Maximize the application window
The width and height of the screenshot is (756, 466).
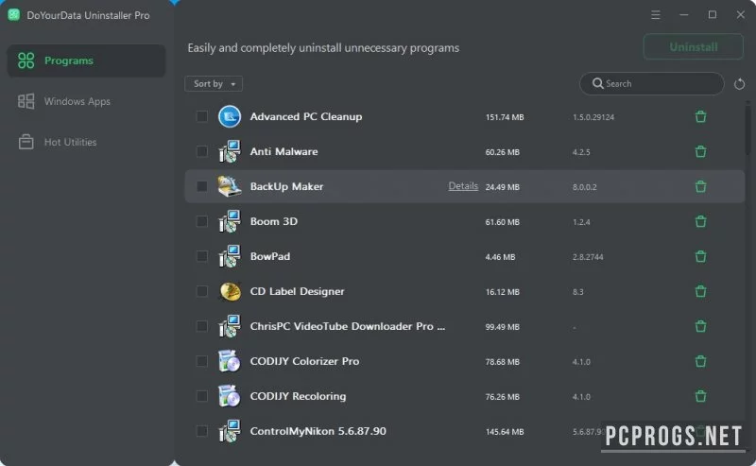pos(713,15)
